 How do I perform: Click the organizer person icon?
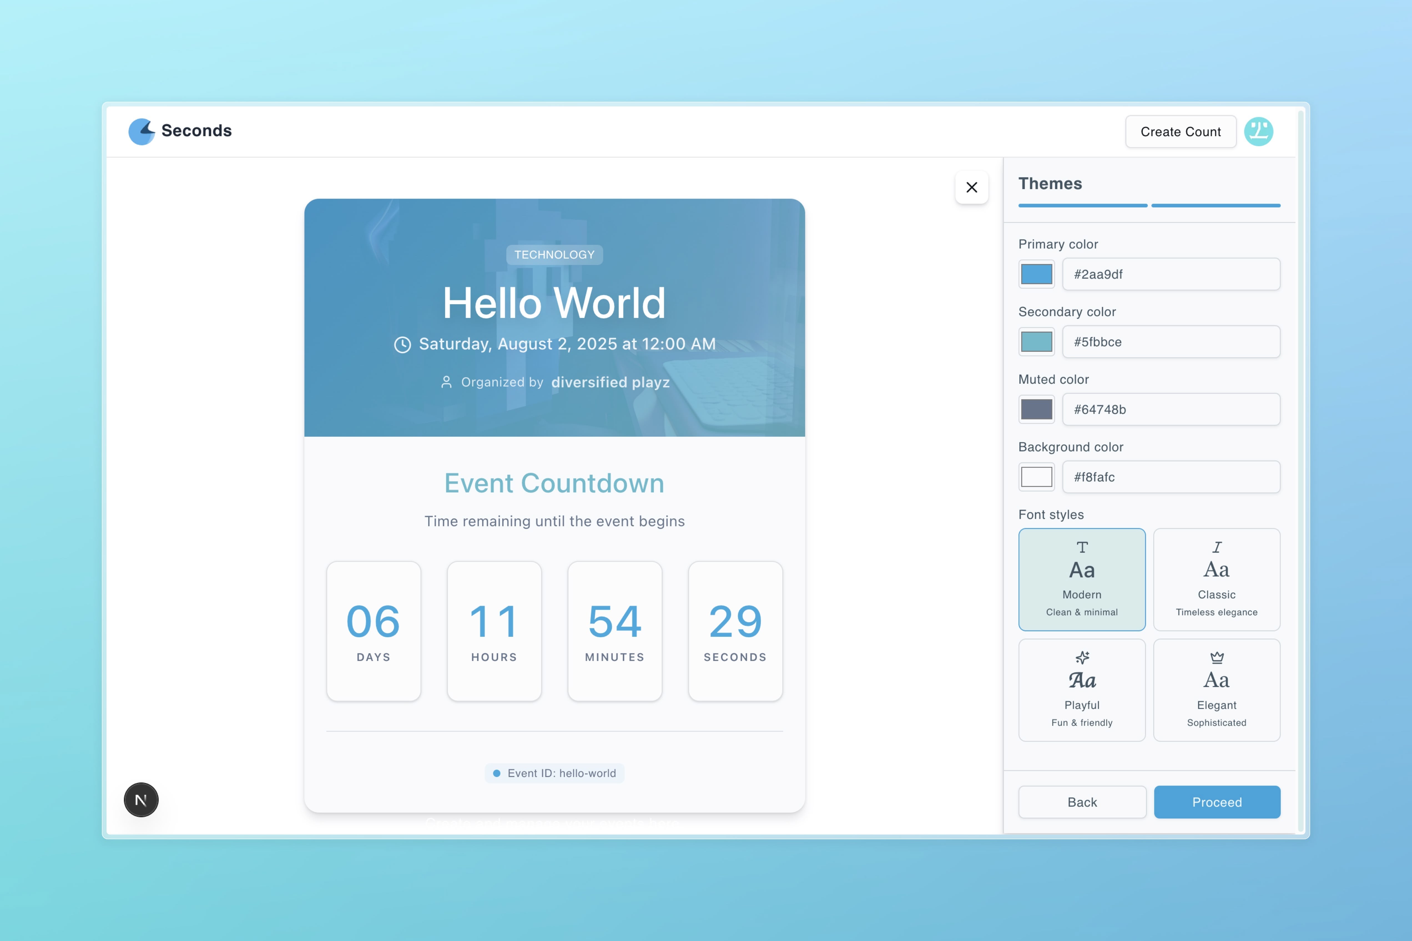click(x=446, y=382)
